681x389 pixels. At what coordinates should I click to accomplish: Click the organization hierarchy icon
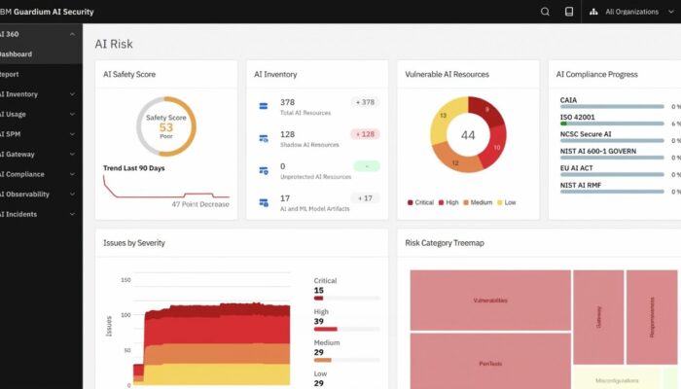[593, 12]
